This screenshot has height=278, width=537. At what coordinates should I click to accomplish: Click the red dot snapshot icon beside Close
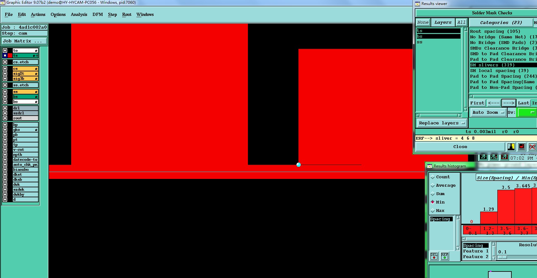click(522, 147)
